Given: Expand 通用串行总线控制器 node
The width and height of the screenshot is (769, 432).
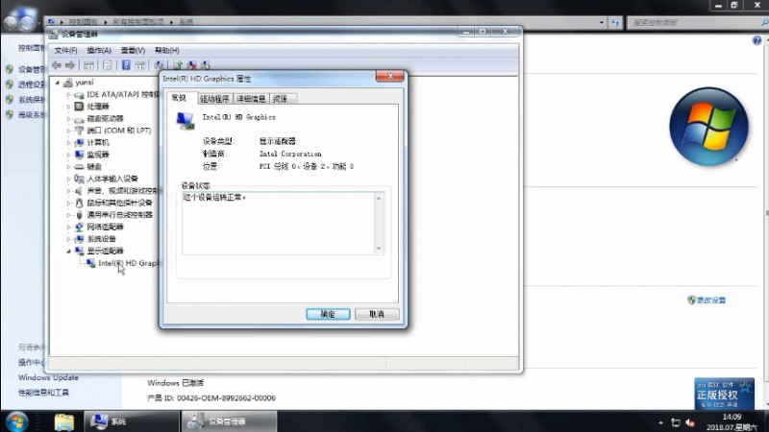Looking at the screenshot, I should click(x=68, y=215).
